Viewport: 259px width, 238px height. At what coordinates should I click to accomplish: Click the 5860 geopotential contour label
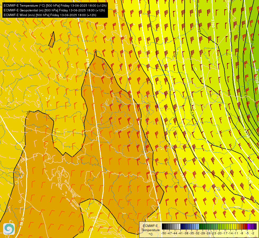pyautogui.click(x=116, y=8)
